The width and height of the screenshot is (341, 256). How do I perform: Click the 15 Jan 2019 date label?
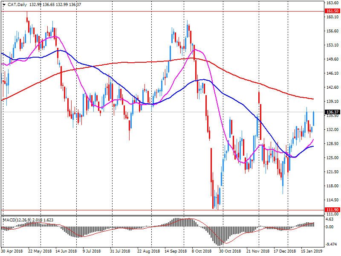click(x=312, y=251)
